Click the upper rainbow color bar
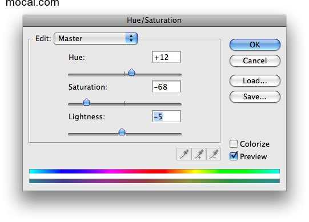Image resolution: width=309 pixels, height=222 pixels. click(x=154, y=171)
